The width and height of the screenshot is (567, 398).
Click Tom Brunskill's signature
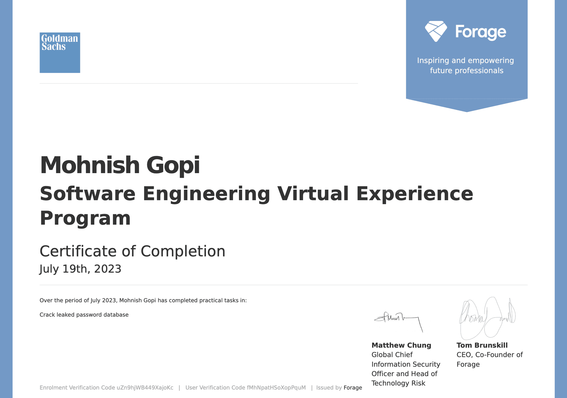[487, 318]
